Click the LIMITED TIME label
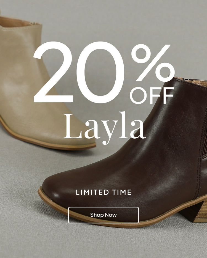The image size is (207, 258). pos(104,192)
